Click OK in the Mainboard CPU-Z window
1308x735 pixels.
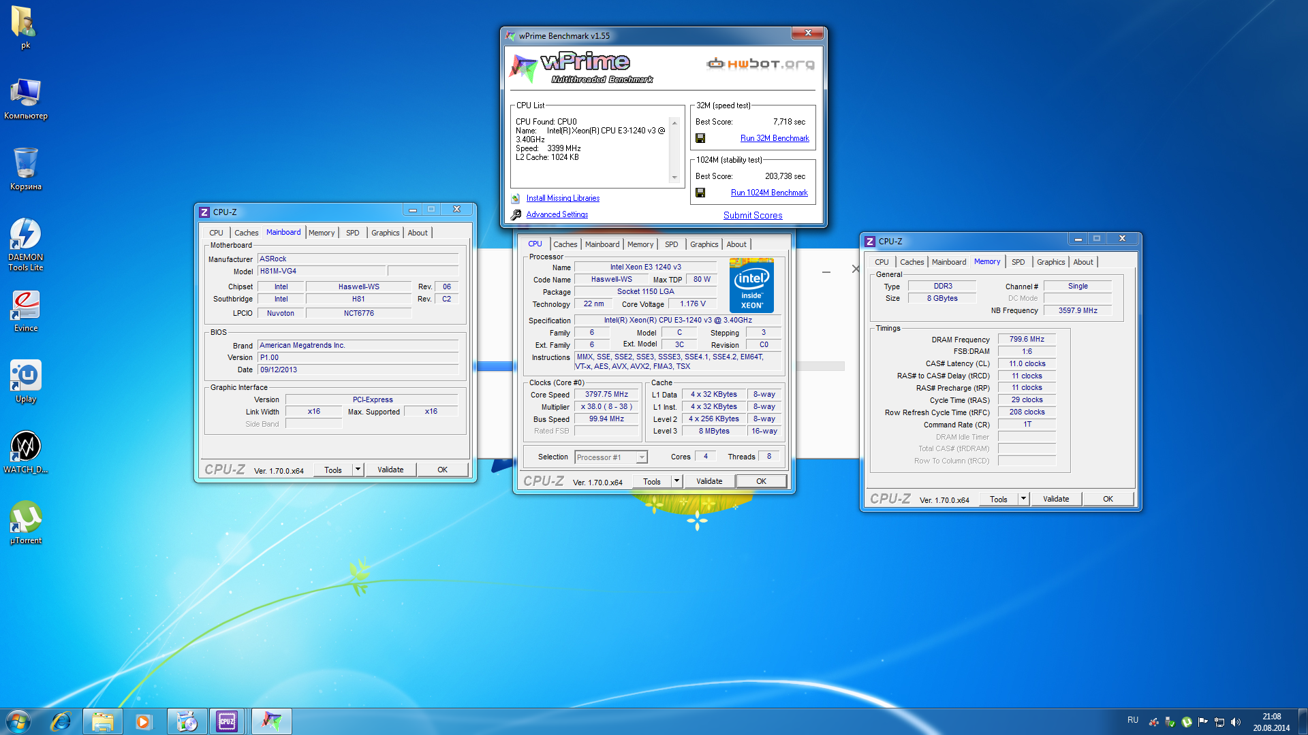point(442,470)
